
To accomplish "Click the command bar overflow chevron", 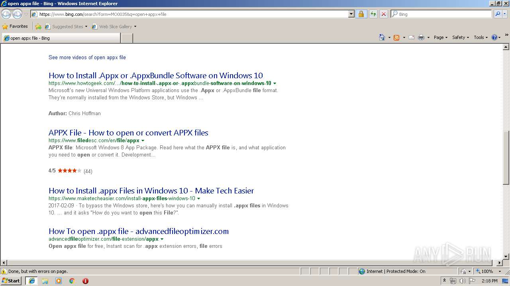I will [507, 35].
